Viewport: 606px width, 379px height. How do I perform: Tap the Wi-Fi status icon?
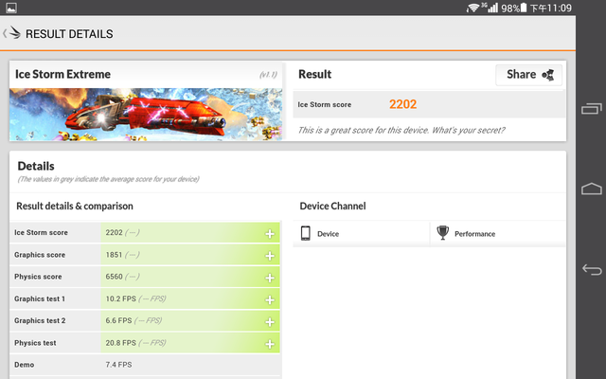[473, 8]
